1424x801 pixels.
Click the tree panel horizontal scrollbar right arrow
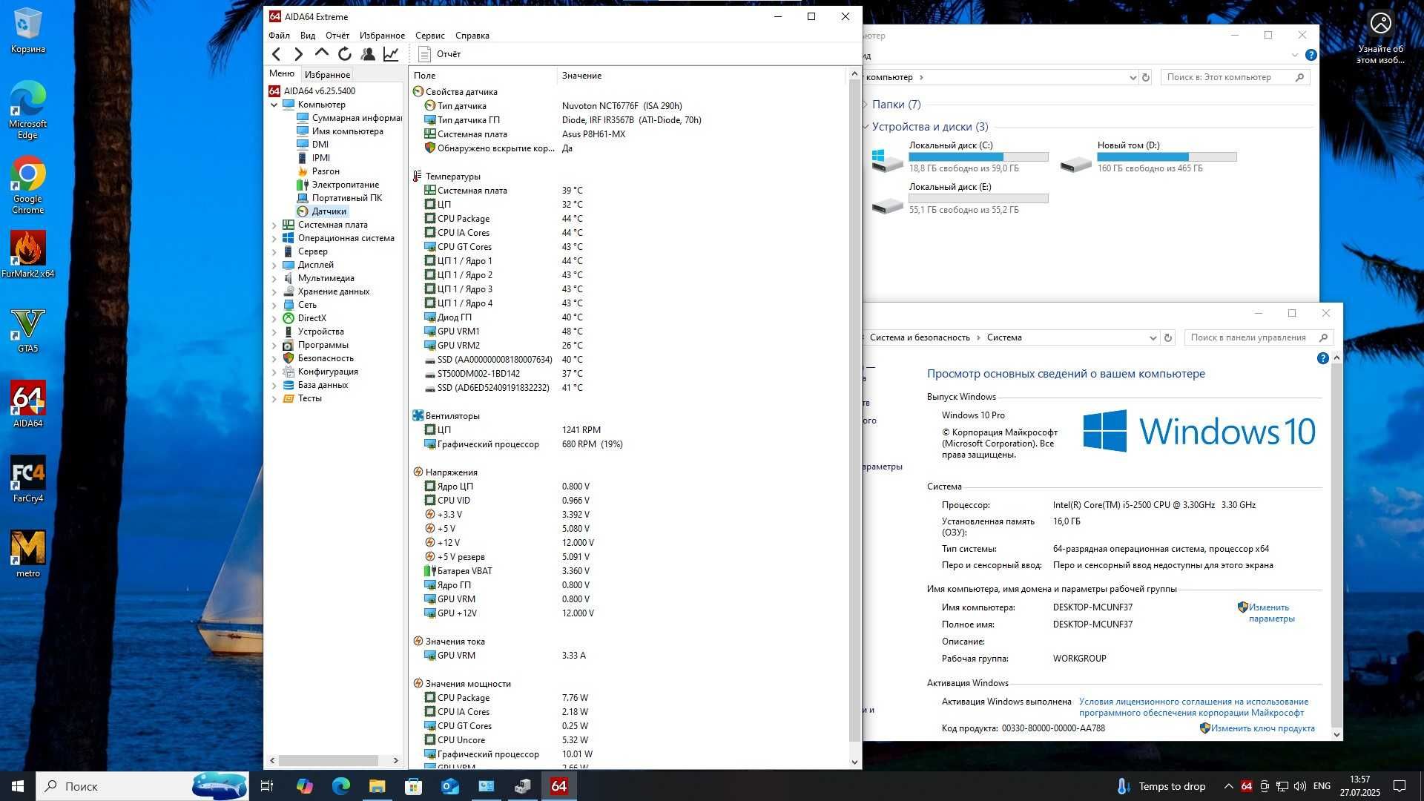point(395,761)
